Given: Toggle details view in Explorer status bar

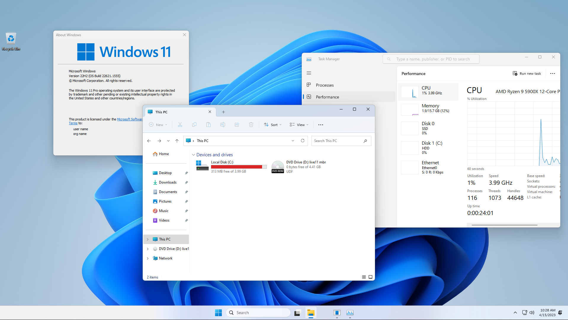Looking at the screenshot, I should 364,277.
